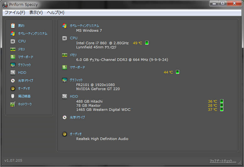Screen dimensions: 244x167
Task: Click the マザーボード icon in summary panel
Action: (x=65, y=67)
